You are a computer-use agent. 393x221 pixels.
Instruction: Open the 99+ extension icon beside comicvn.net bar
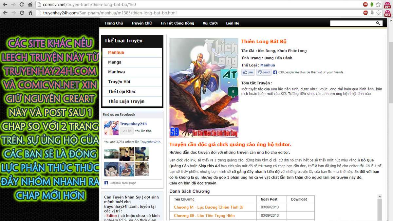387,5
